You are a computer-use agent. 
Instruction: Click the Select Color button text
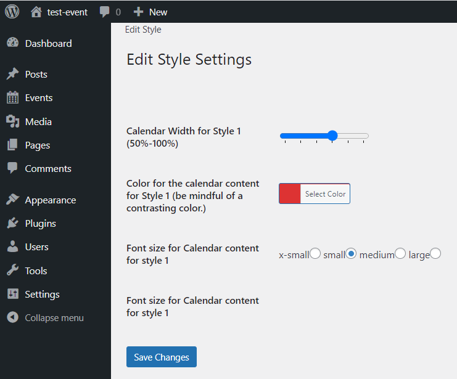coord(325,194)
